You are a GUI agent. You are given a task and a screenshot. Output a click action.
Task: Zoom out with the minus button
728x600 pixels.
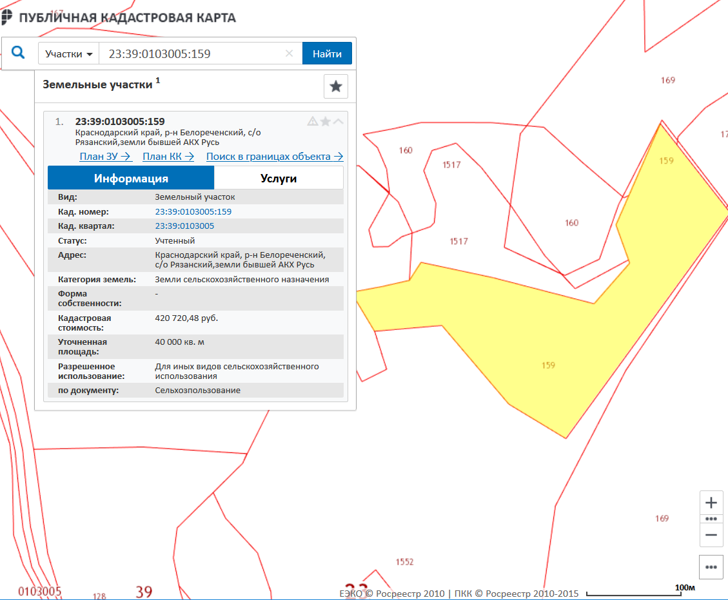[x=711, y=535]
